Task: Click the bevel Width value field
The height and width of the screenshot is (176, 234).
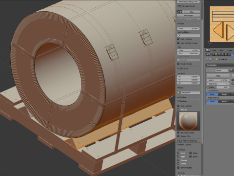Action: coord(218,80)
